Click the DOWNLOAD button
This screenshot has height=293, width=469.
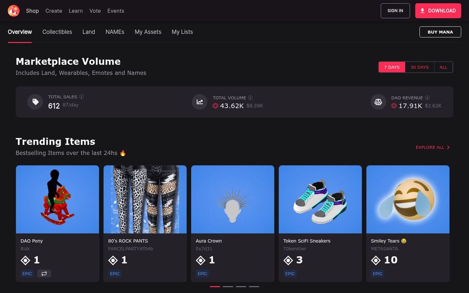[x=438, y=11]
